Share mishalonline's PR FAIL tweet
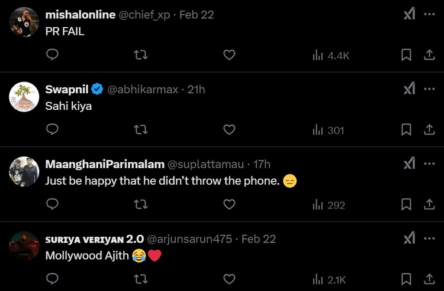This screenshot has width=444, height=291. pyautogui.click(x=430, y=55)
